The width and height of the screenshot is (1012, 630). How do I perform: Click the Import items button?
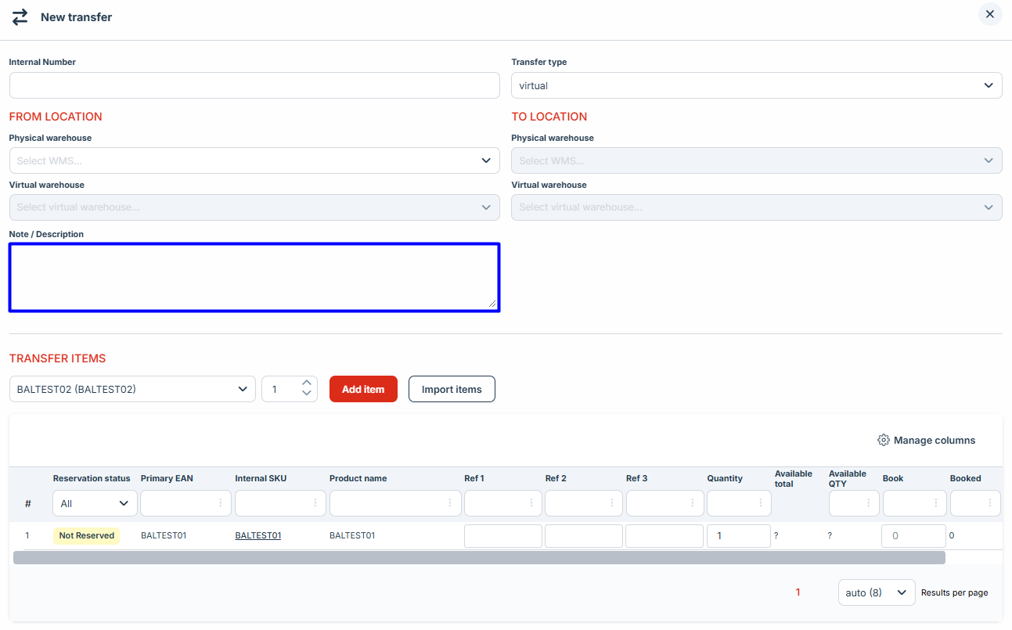(452, 389)
